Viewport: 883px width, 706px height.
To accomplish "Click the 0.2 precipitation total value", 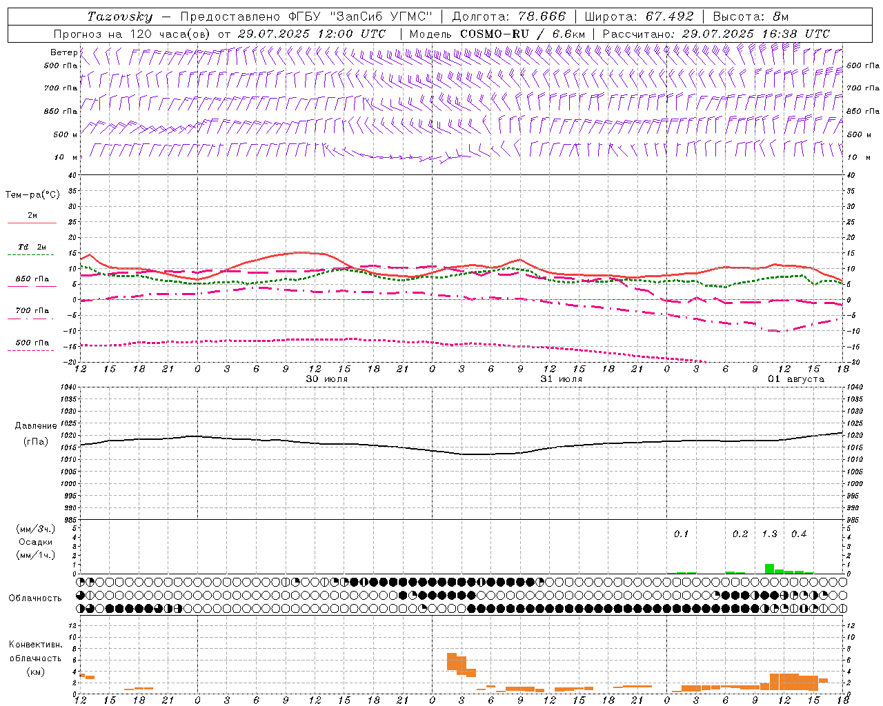I will coord(740,534).
